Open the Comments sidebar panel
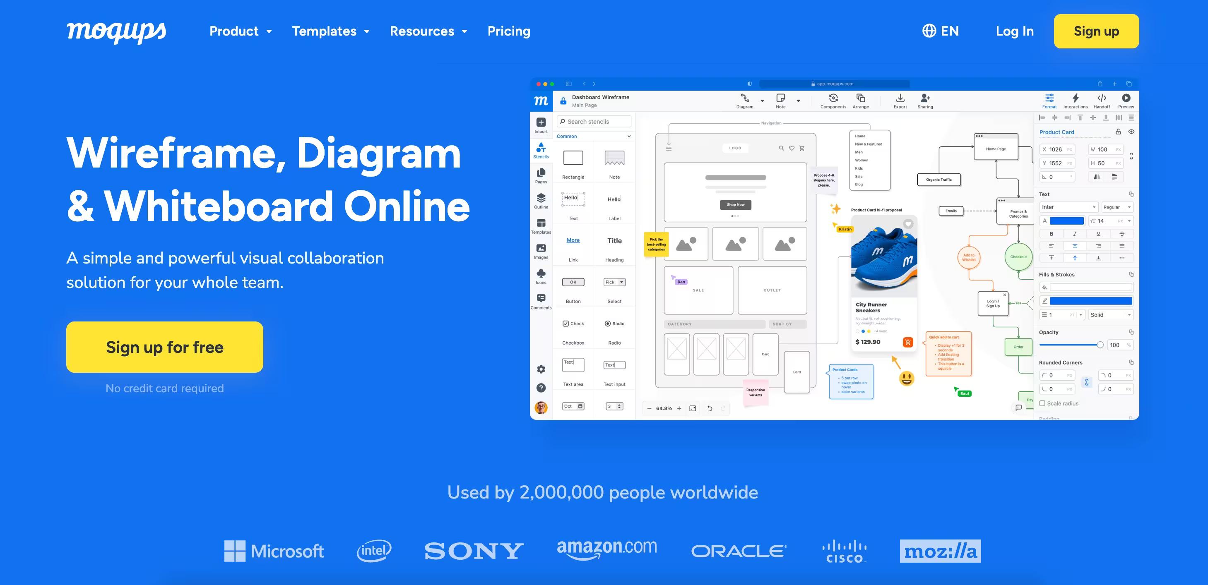Image resolution: width=1208 pixels, height=585 pixels. pos(541,302)
